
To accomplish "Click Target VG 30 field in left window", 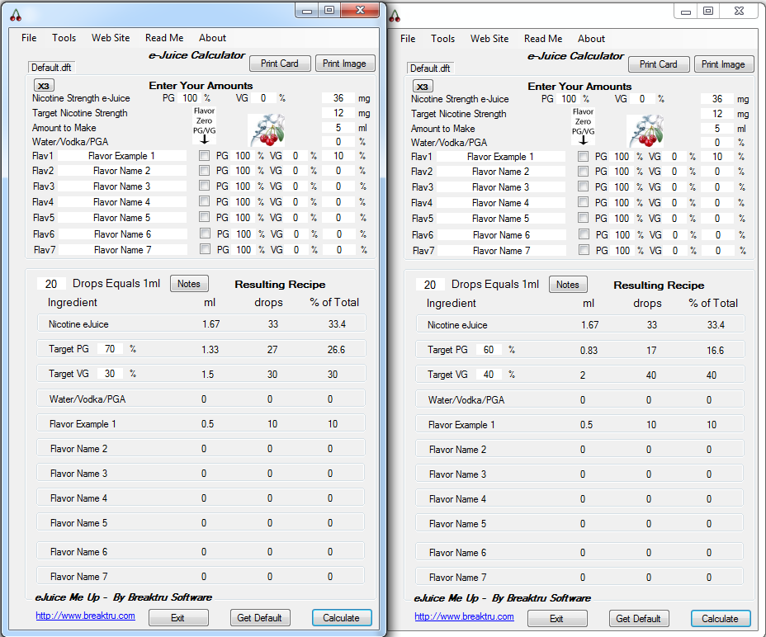I will (x=110, y=374).
